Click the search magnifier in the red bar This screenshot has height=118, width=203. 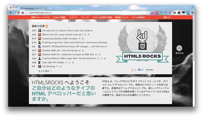(x=169, y=17)
